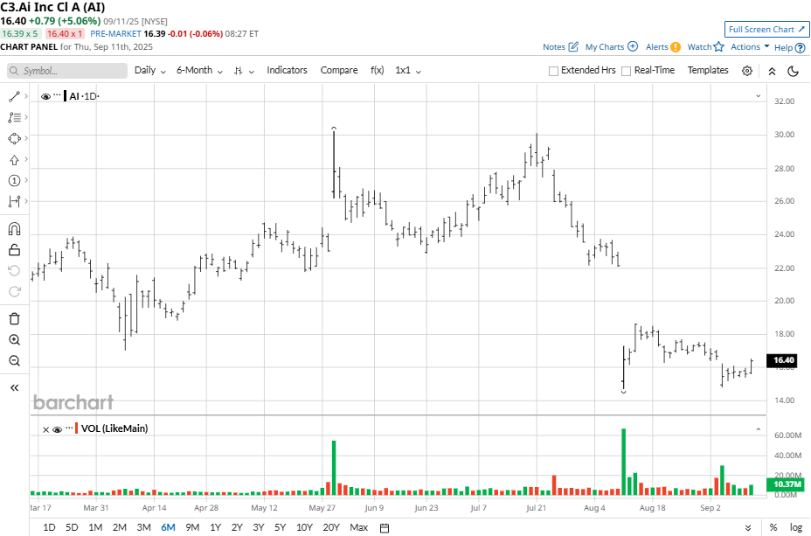Toggle visibility of the AI price series

pyautogui.click(x=45, y=96)
